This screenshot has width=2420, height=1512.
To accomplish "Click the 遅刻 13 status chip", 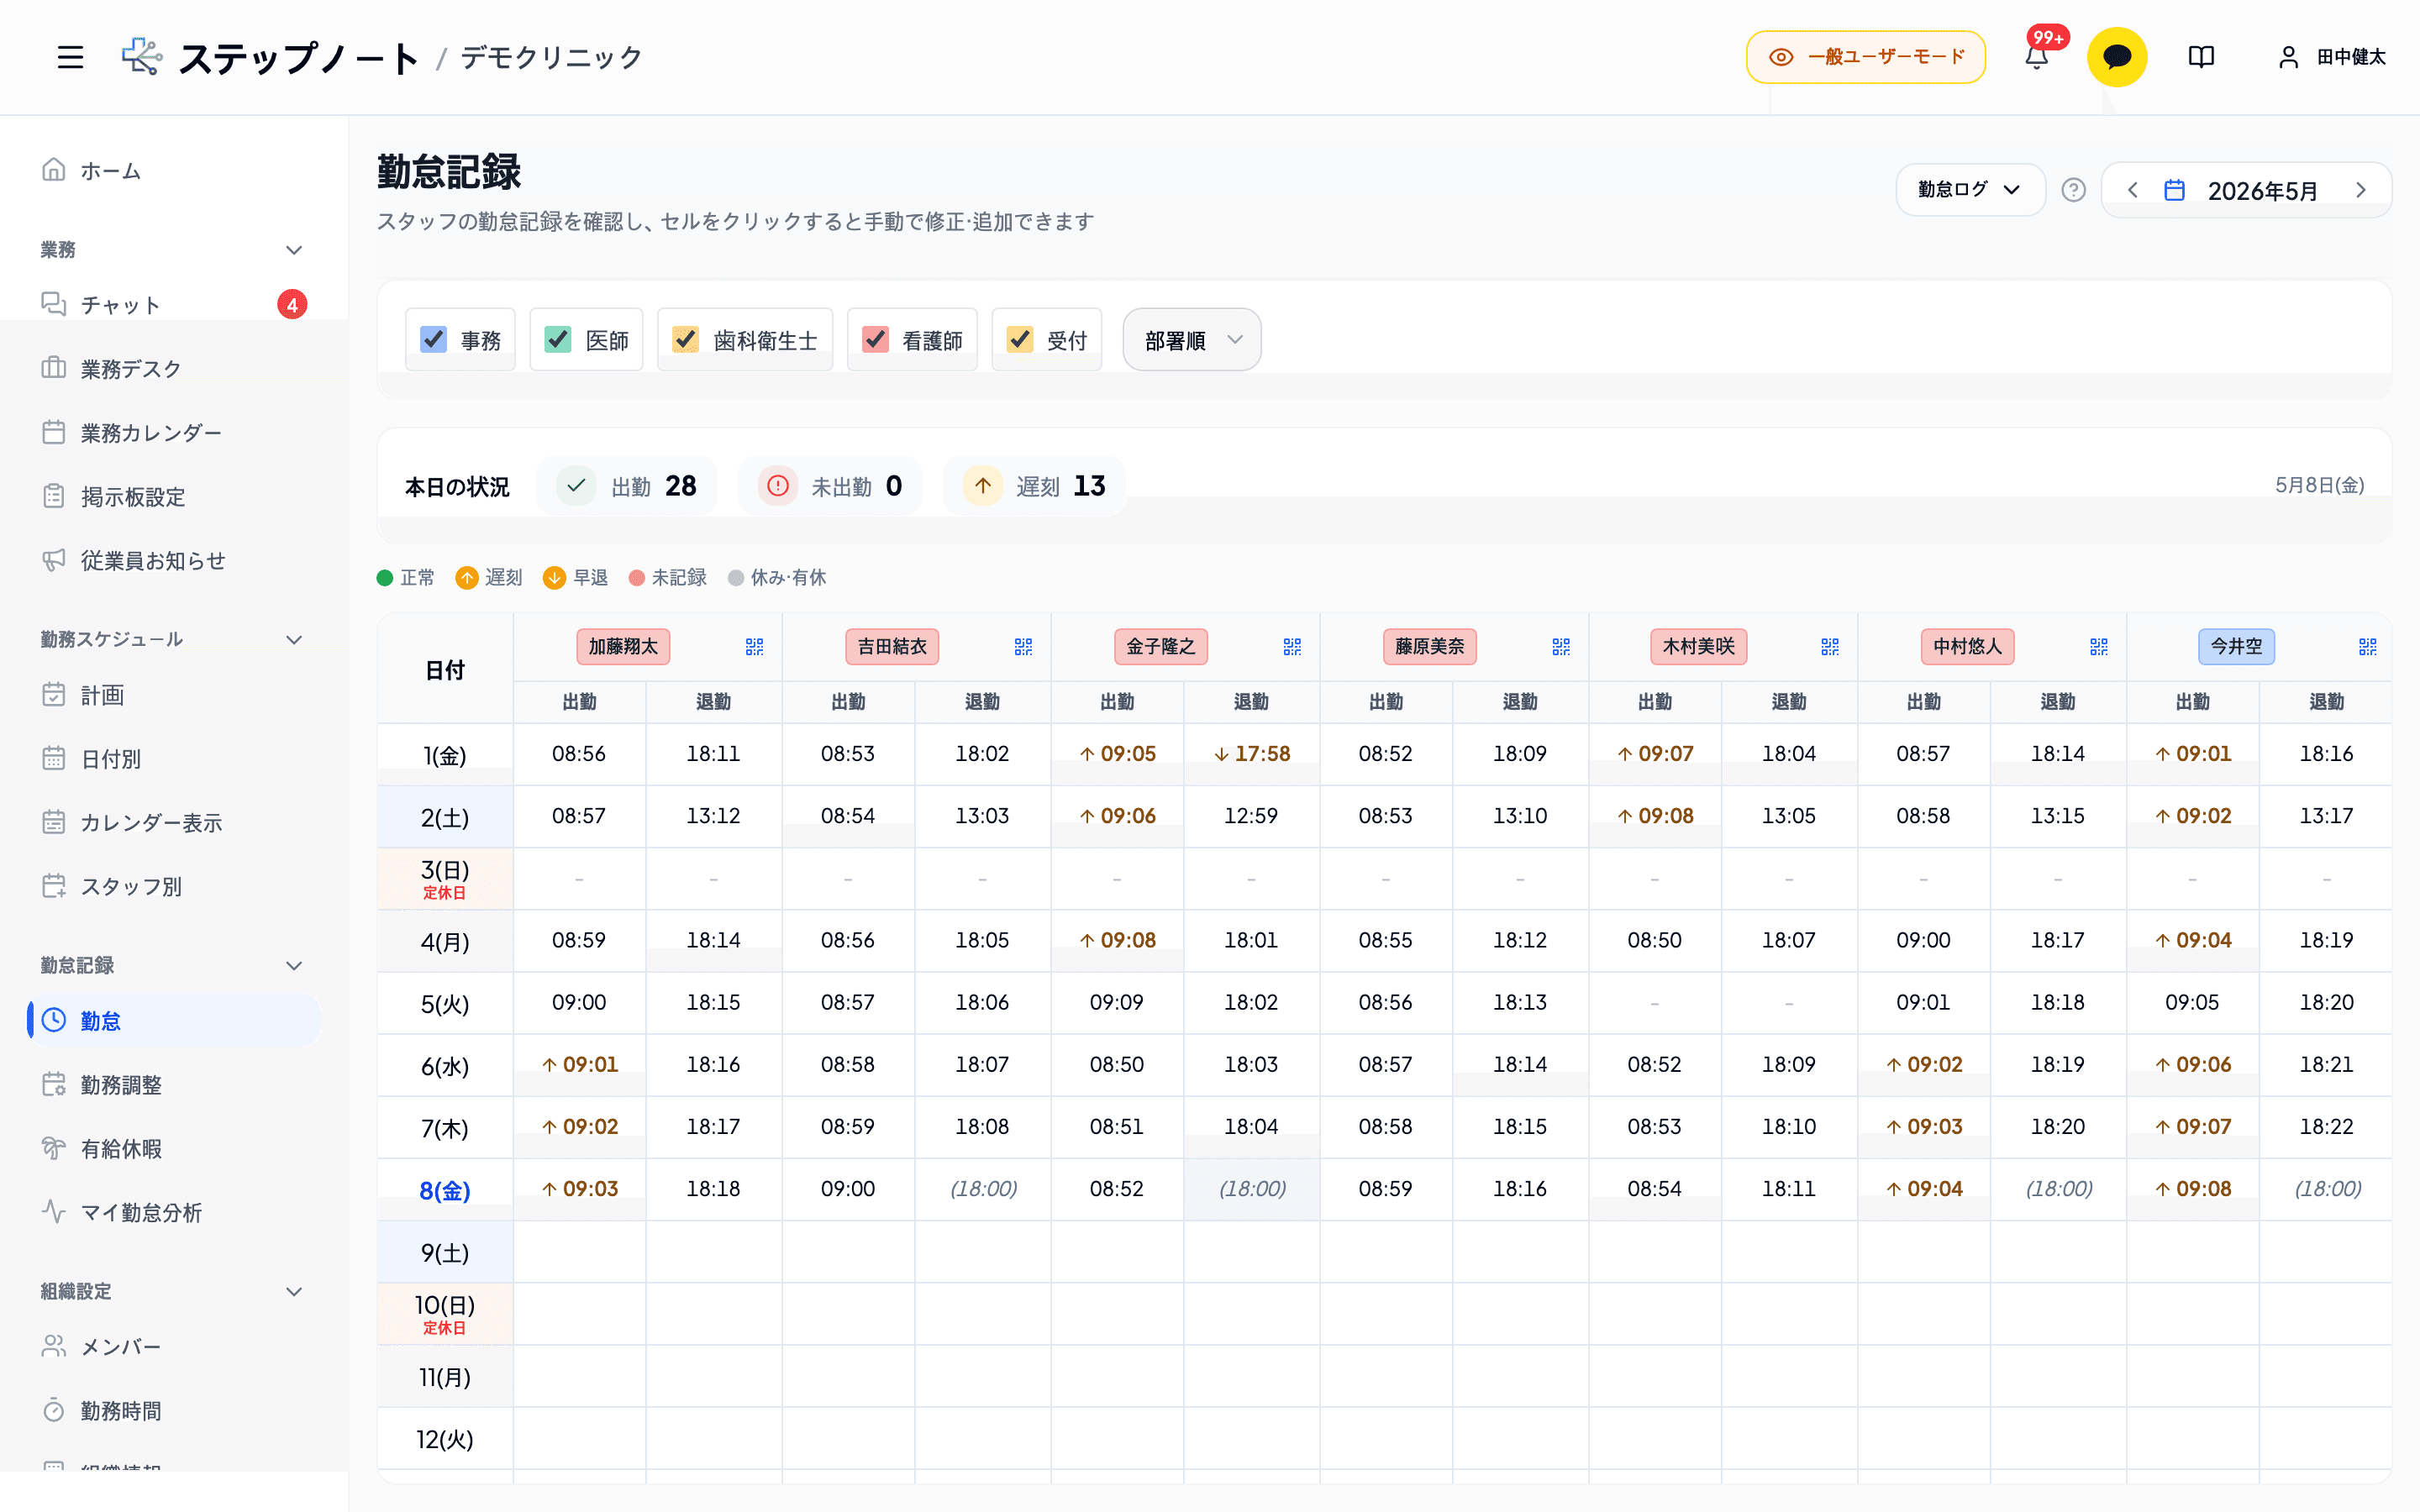I will click(1035, 486).
